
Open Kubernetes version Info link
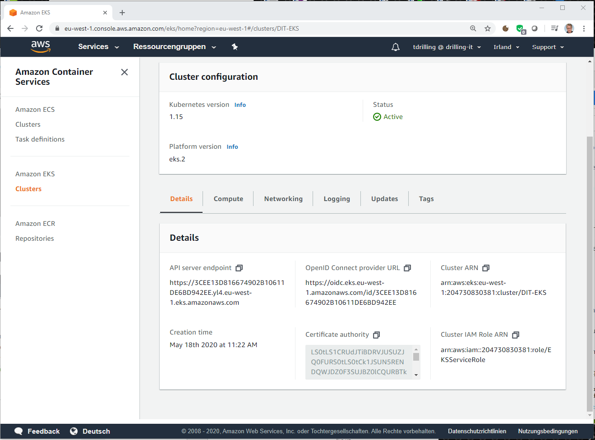[240, 105]
